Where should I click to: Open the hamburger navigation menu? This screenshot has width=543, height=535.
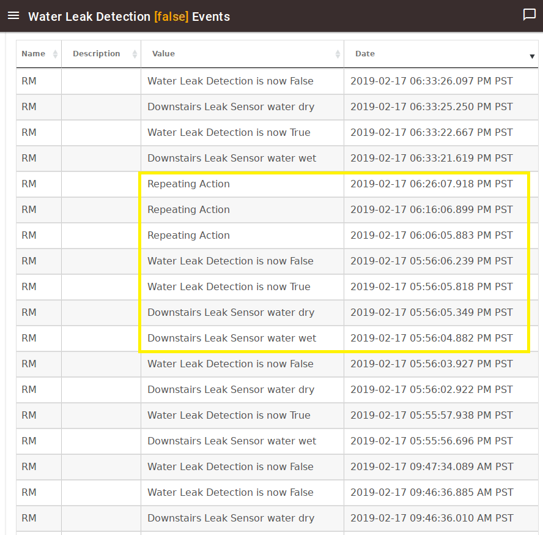point(13,15)
